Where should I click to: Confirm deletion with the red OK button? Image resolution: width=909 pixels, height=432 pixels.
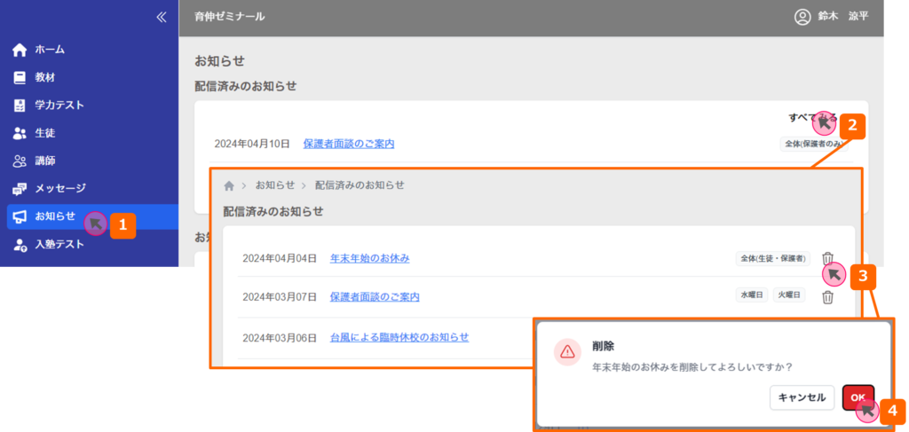click(x=858, y=398)
